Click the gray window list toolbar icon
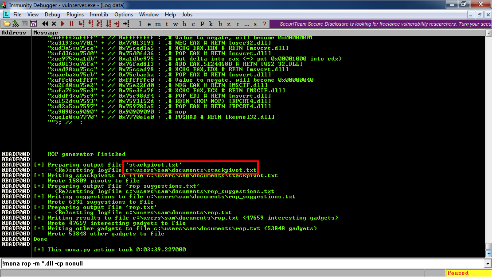This screenshot has height=277, width=492. (24, 24)
